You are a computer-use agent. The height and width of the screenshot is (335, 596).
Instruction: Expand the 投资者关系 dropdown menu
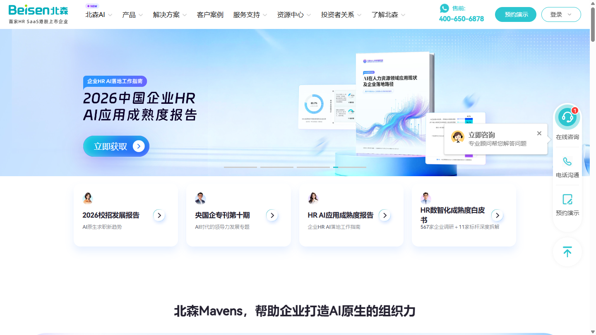pos(341,14)
